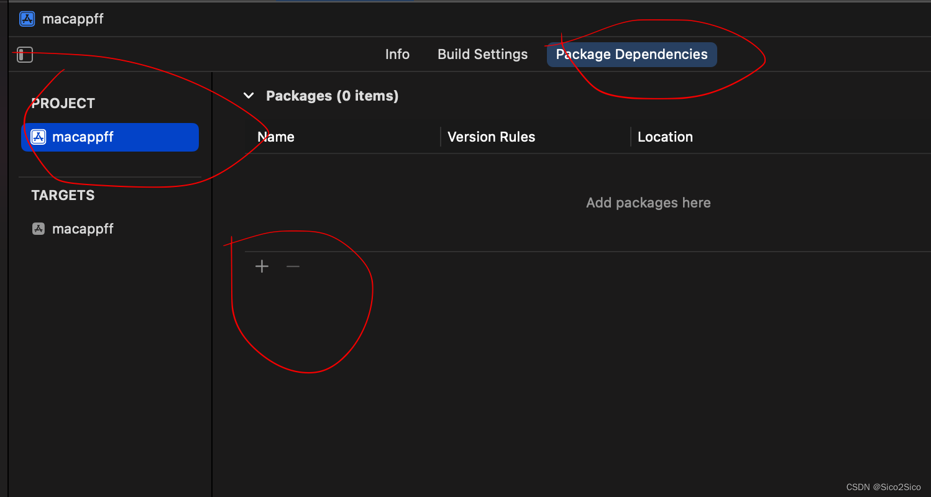The width and height of the screenshot is (931, 497).
Task: Click the minus button to remove package
Action: point(293,267)
